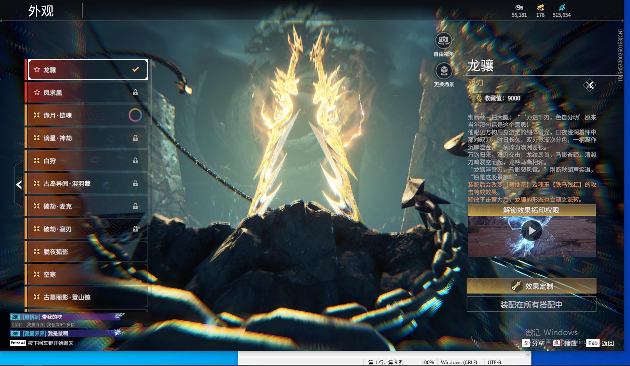Select the 诡月·链魂 skin
This screenshot has height=366, width=630.
87,115
